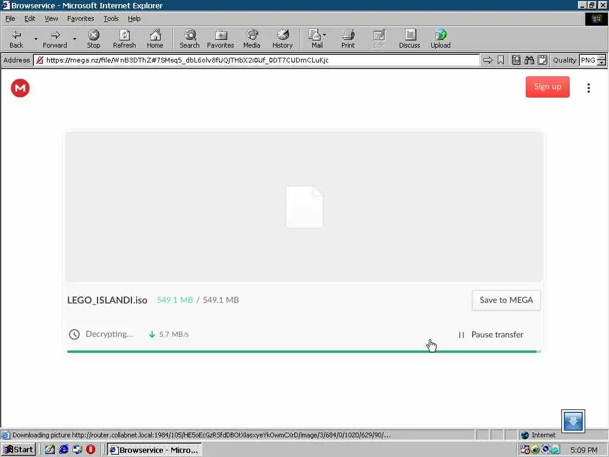Open the Edit menu
609x457 pixels.
click(x=30, y=18)
